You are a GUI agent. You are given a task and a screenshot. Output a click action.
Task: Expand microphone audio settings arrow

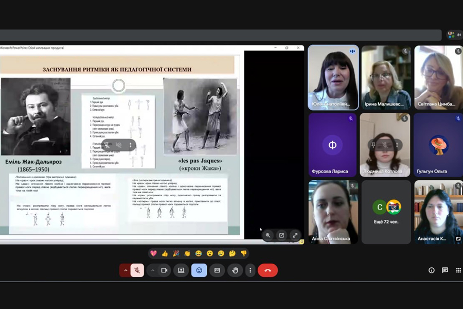tap(125, 270)
